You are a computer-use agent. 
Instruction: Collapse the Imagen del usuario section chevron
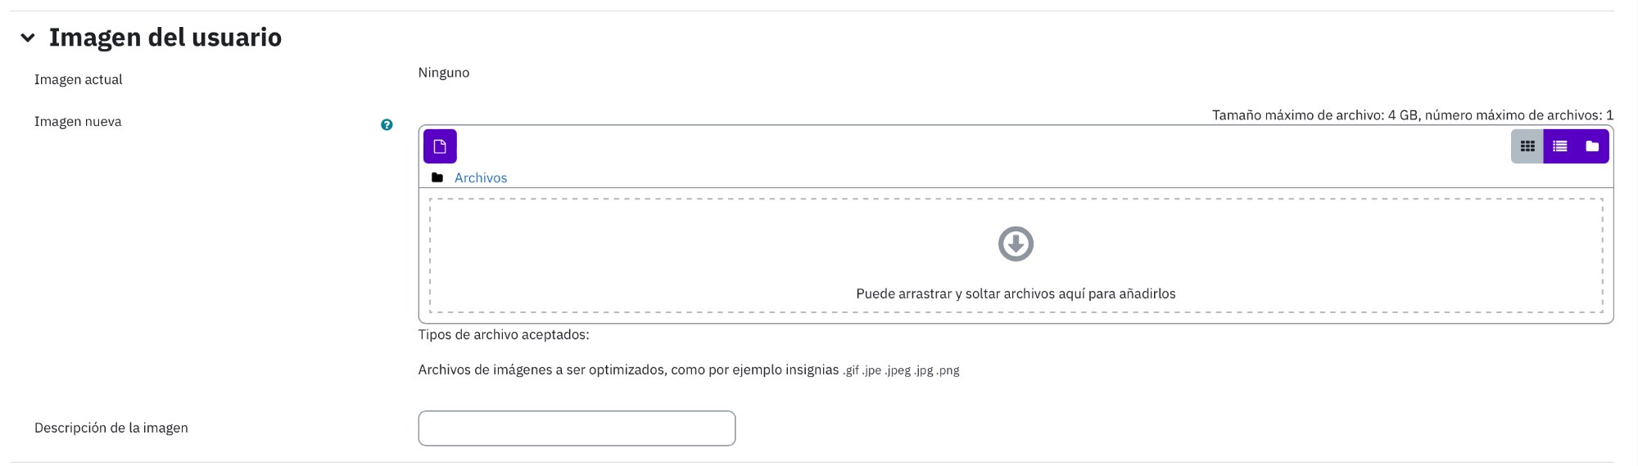[28, 38]
